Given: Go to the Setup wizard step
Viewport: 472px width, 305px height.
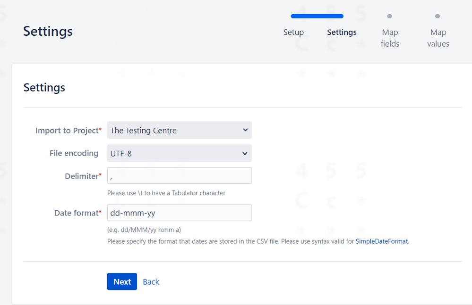Looking at the screenshot, I should pos(293,32).
